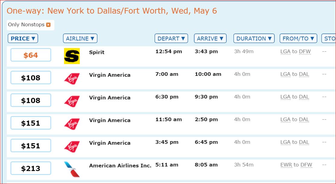
Task: Sort by Arrive time
Action: pos(210,38)
